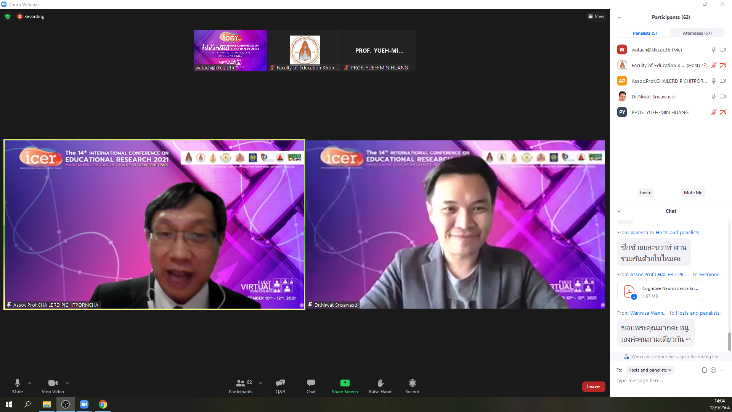Click the green encryption shield icon
This screenshot has height=412, width=732.
tap(8, 16)
